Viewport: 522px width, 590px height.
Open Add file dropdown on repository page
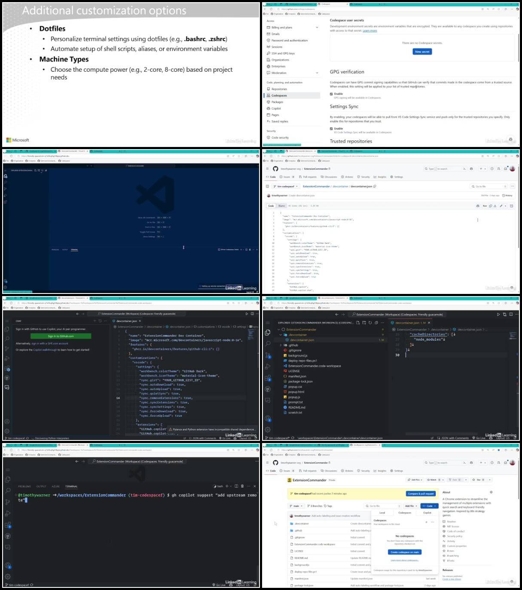pos(411,506)
